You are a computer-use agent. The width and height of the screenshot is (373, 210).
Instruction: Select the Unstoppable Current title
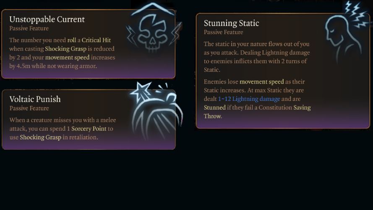47,19
